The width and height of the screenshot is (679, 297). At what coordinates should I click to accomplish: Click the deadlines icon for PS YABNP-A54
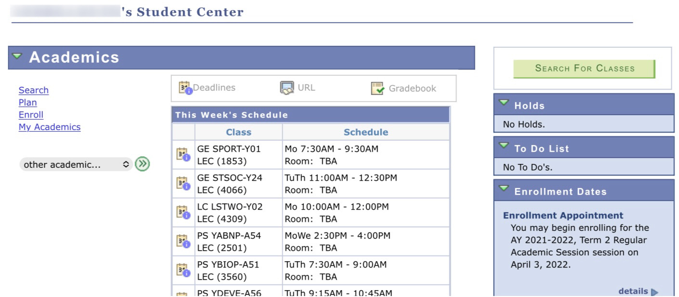183,241
